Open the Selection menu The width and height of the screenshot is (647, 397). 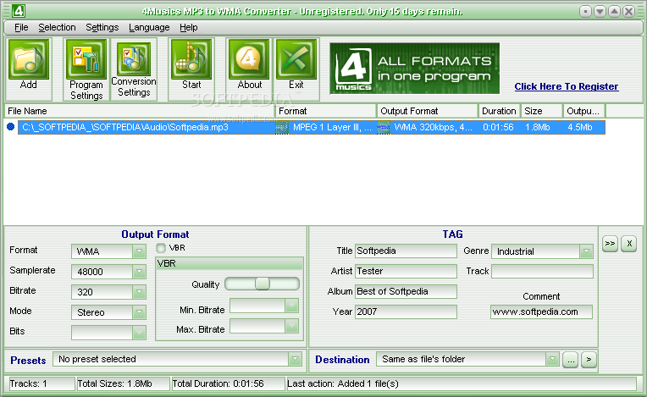[57, 28]
